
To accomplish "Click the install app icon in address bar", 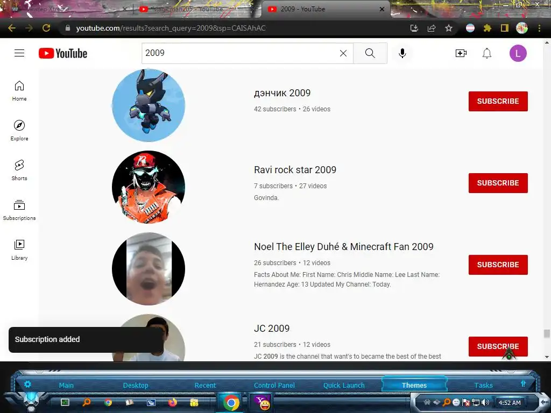I will [x=414, y=28].
